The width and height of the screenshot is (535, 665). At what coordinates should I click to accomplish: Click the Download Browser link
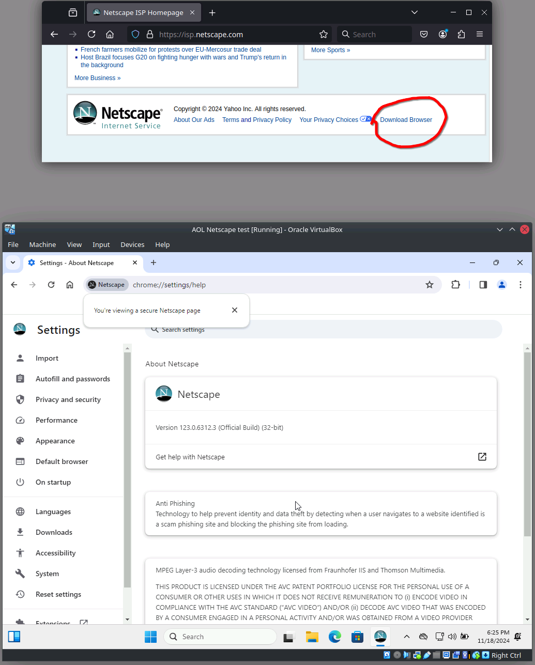point(406,120)
